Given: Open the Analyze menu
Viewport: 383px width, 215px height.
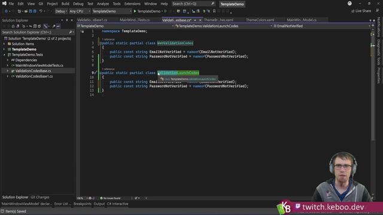Looking at the screenshot, I should point(103,4).
